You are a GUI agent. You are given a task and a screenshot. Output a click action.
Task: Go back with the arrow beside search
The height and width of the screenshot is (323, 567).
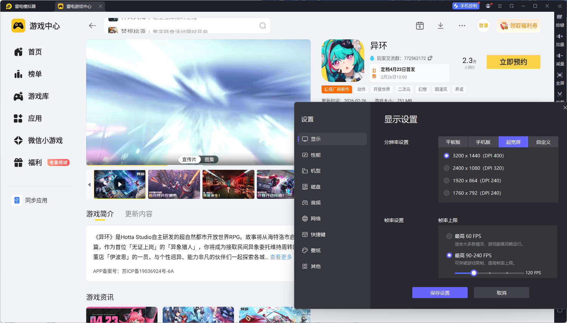tap(92, 26)
